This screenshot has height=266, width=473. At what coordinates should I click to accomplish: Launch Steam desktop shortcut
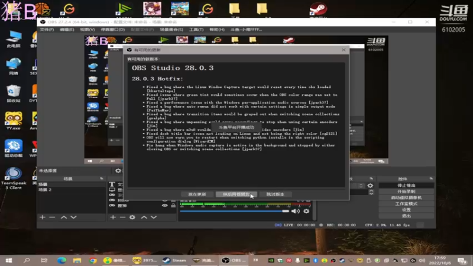[x=318, y=9]
